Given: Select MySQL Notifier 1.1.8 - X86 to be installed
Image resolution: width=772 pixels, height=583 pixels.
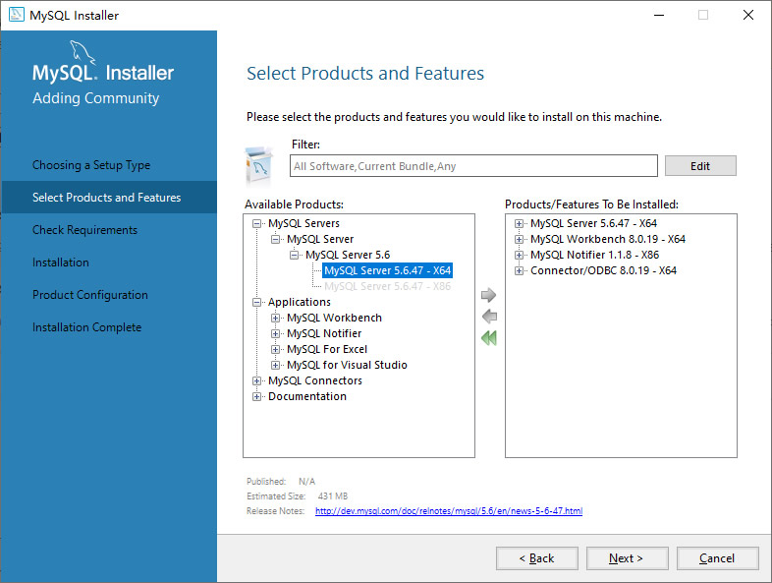Looking at the screenshot, I should point(594,255).
